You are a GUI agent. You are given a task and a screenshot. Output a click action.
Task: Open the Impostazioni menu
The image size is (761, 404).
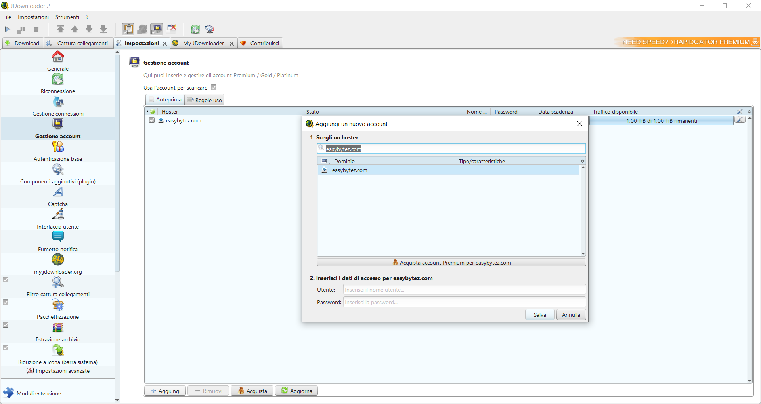click(33, 17)
